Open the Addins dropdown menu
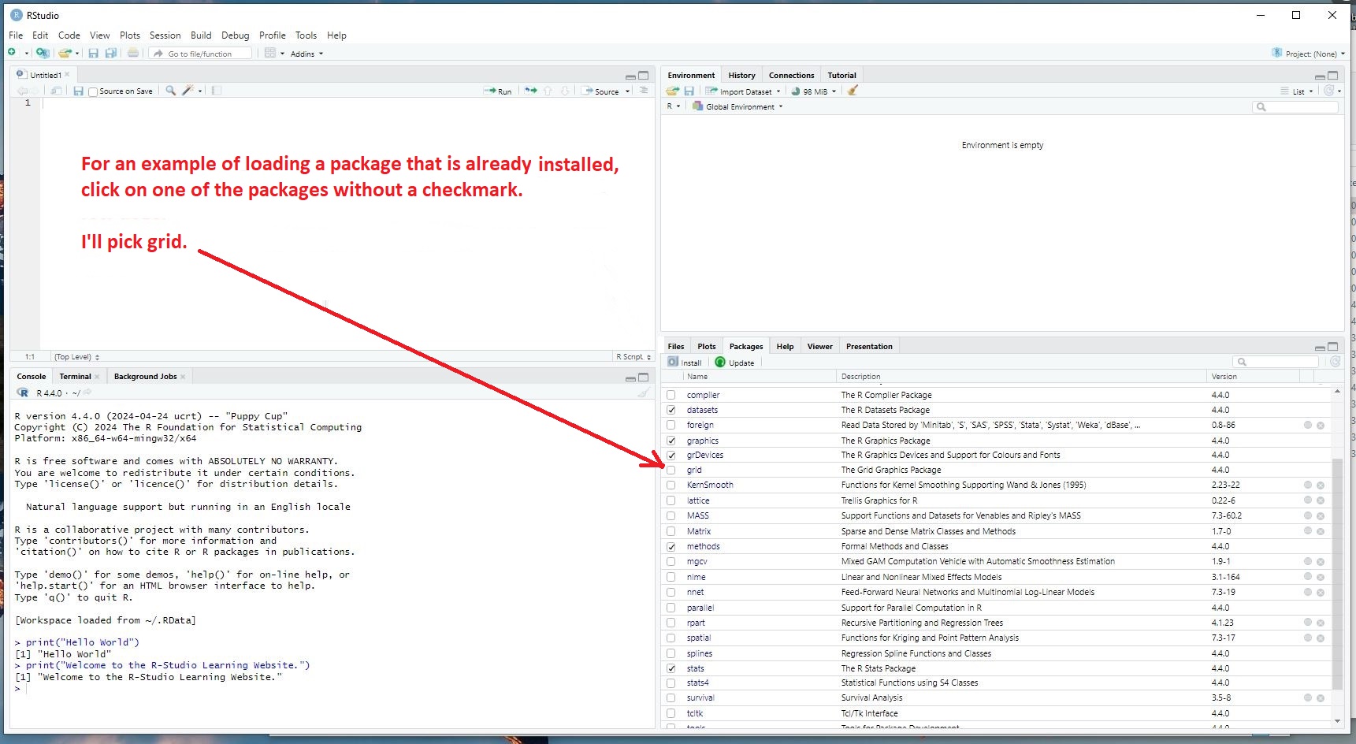Viewport: 1356px width, 744px height. tap(306, 54)
